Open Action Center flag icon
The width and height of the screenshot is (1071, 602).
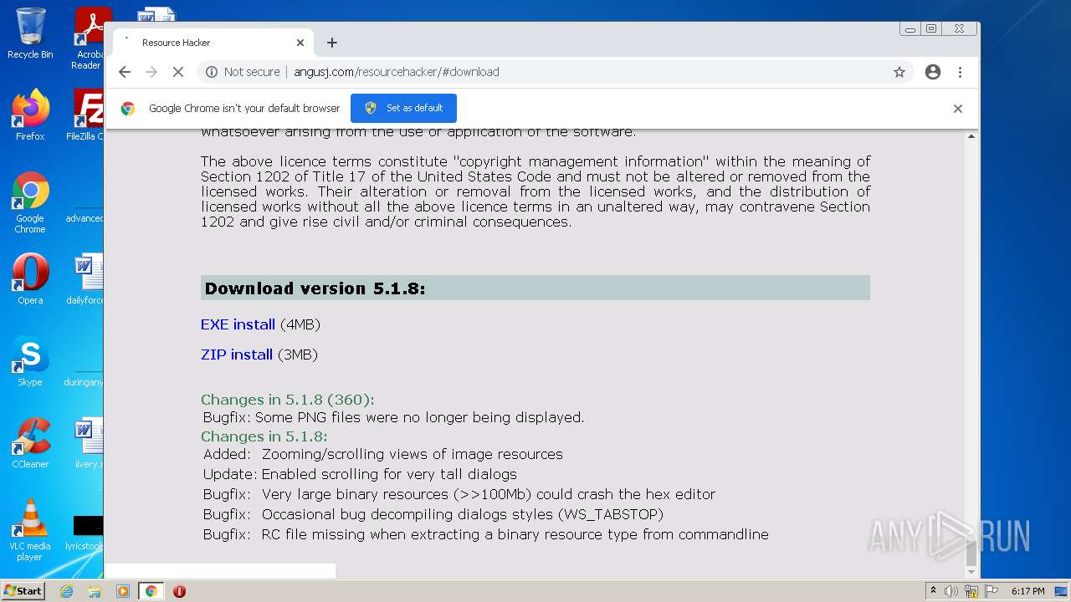point(992,591)
